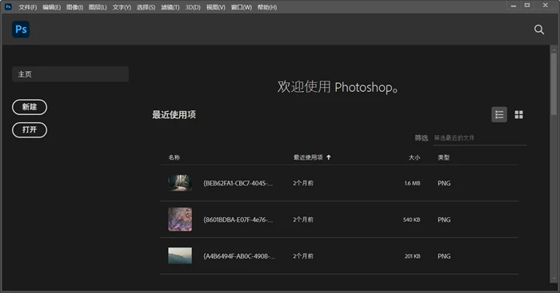This screenshot has height=293, width=560.
Task: Click the 打开 button
Action: 30,130
